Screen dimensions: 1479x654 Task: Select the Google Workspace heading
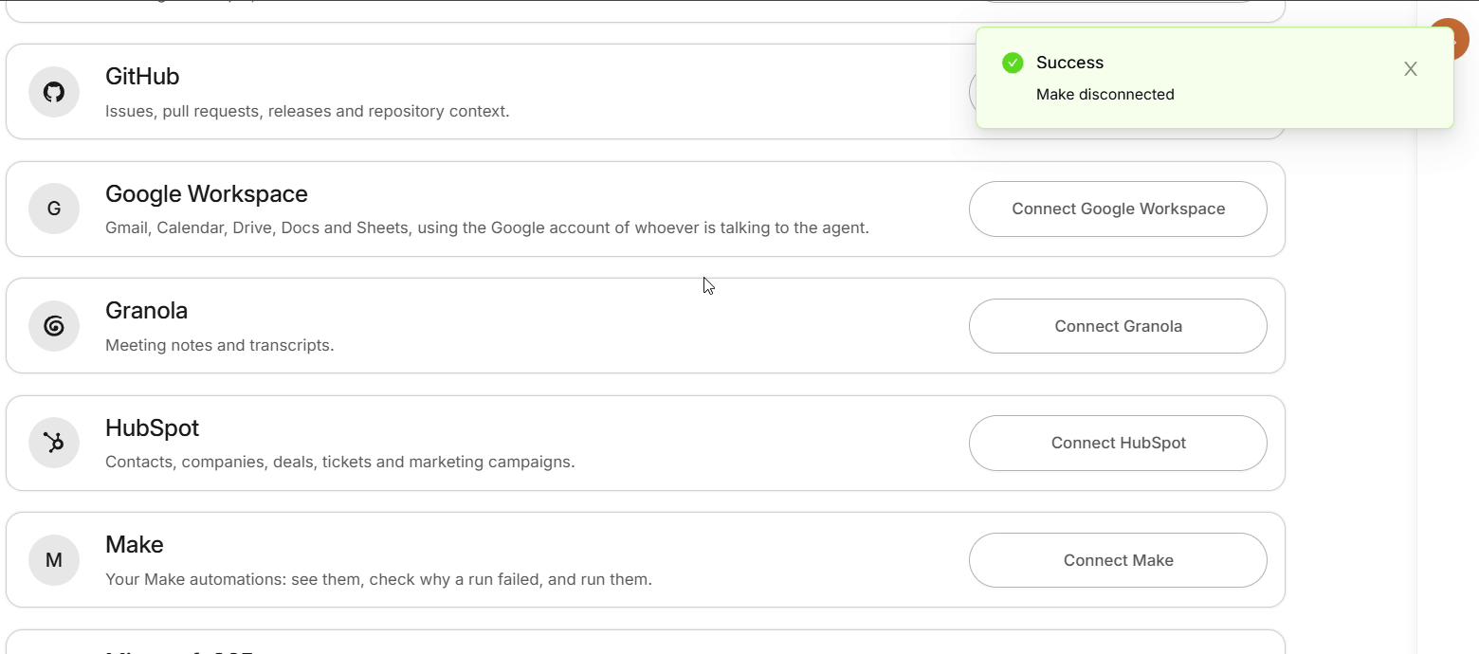click(207, 194)
